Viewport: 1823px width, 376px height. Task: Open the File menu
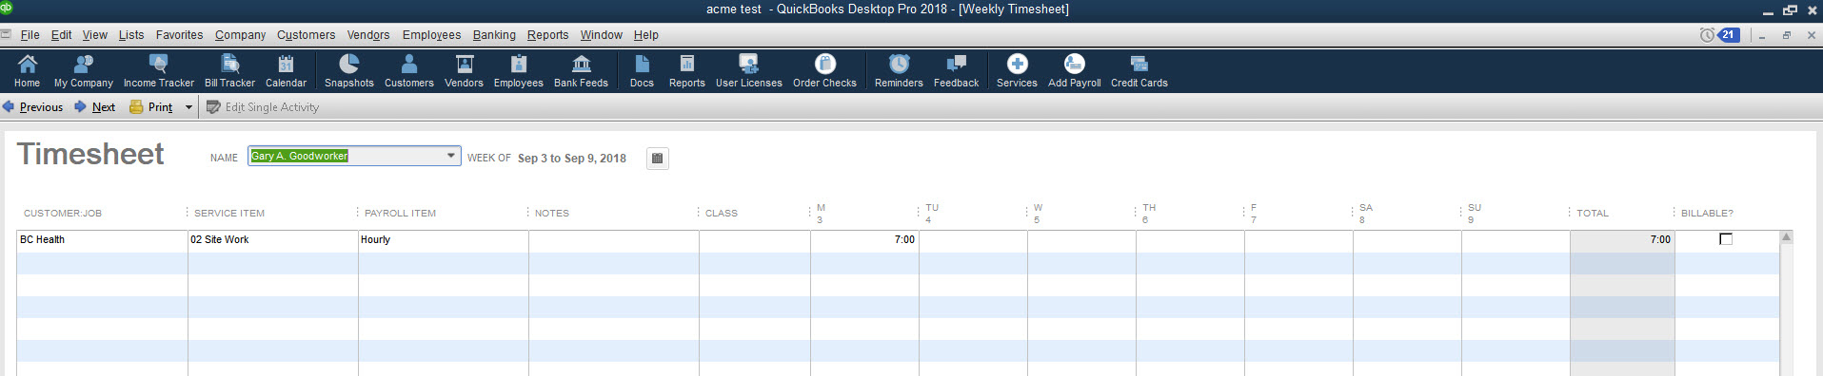[x=30, y=35]
